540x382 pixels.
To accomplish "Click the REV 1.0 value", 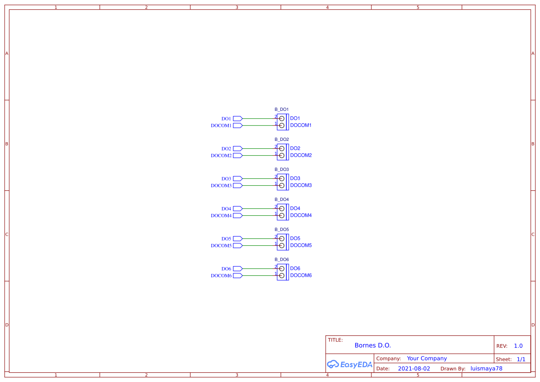I will (x=518, y=345).
